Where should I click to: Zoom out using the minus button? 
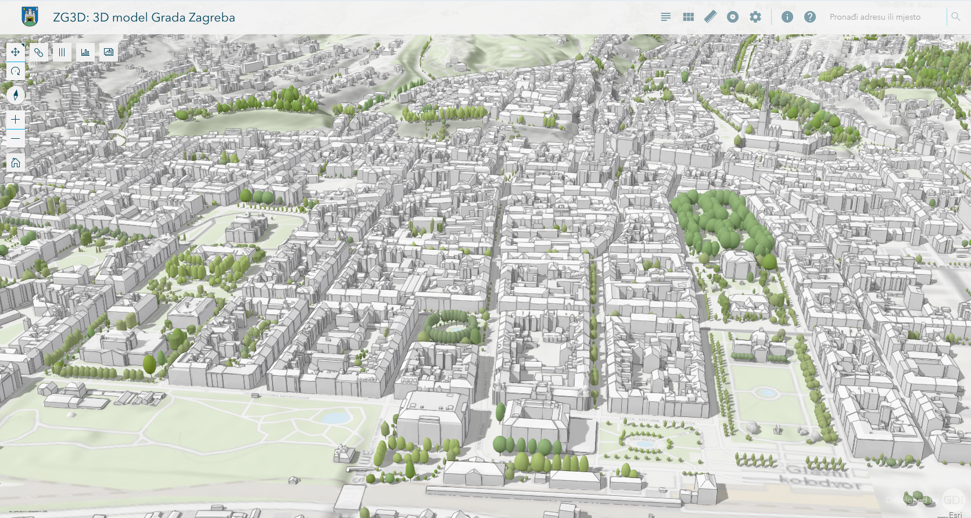[x=15, y=138]
